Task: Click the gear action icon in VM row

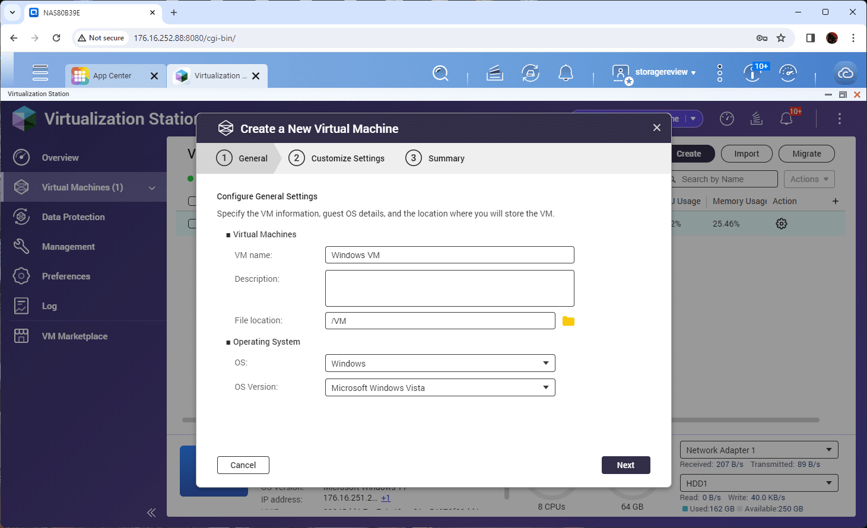Action: pos(782,224)
